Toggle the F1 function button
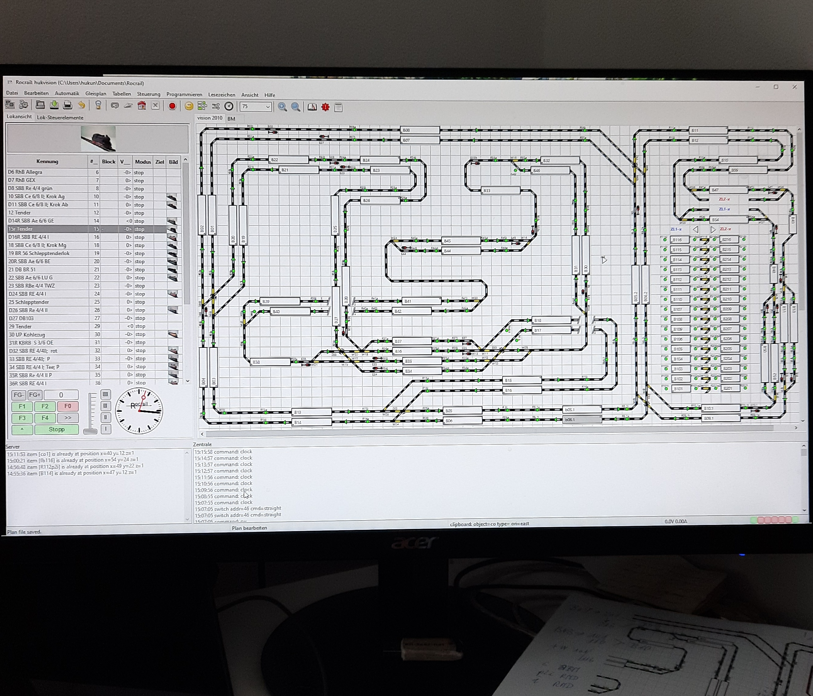813x696 pixels. [x=22, y=406]
